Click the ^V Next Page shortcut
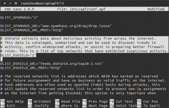169x108 pixels. pos(95,106)
